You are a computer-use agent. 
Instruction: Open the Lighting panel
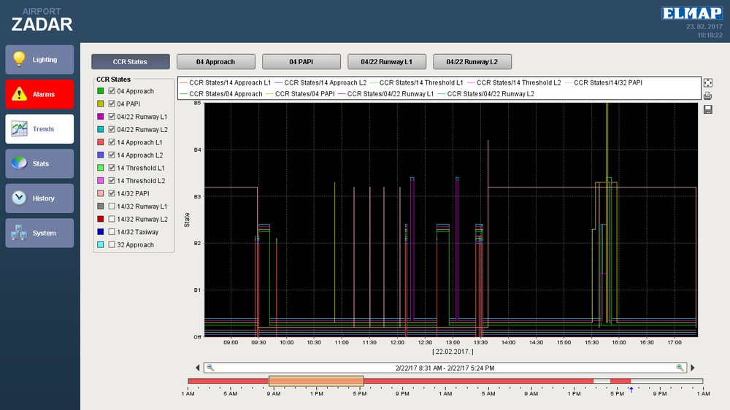tap(39, 60)
